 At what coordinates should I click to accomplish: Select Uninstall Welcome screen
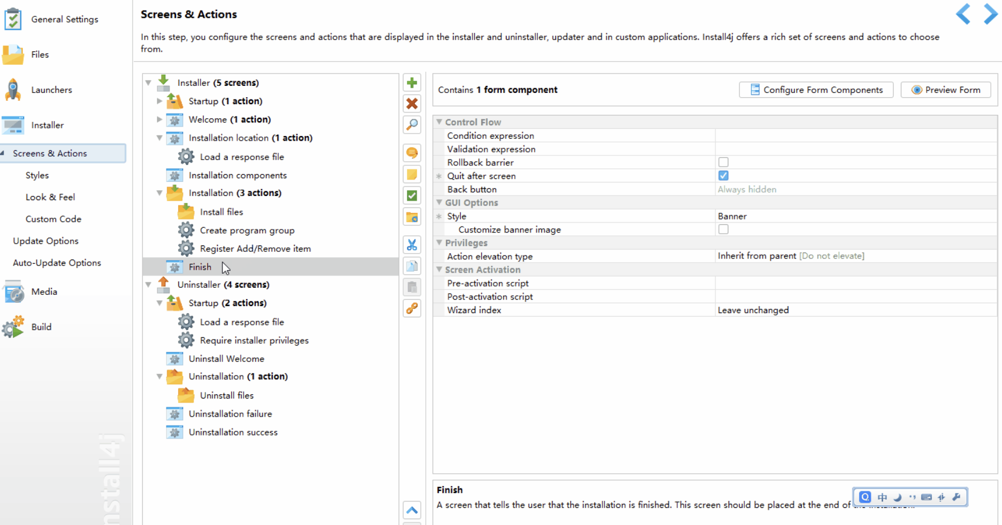tap(227, 358)
